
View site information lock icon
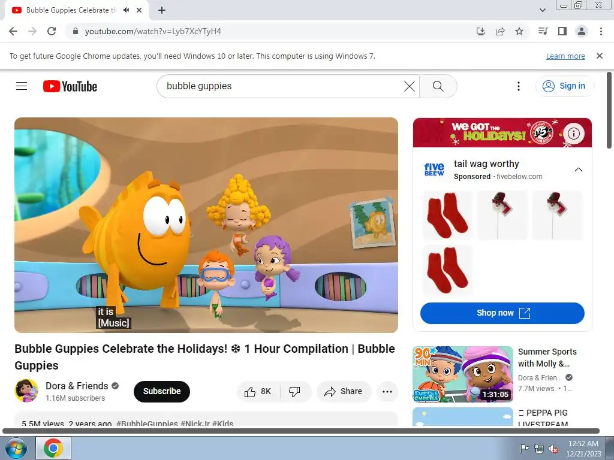click(x=76, y=31)
